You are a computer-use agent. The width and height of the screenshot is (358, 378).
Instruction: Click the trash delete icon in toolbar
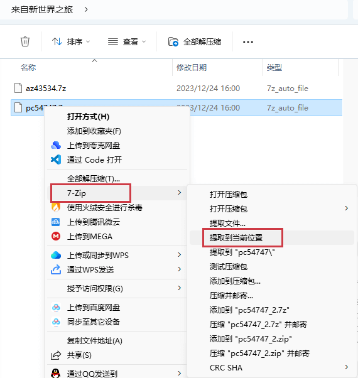(25, 41)
